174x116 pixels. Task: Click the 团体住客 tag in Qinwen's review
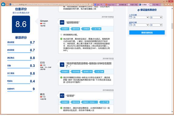(x=75, y=29)
